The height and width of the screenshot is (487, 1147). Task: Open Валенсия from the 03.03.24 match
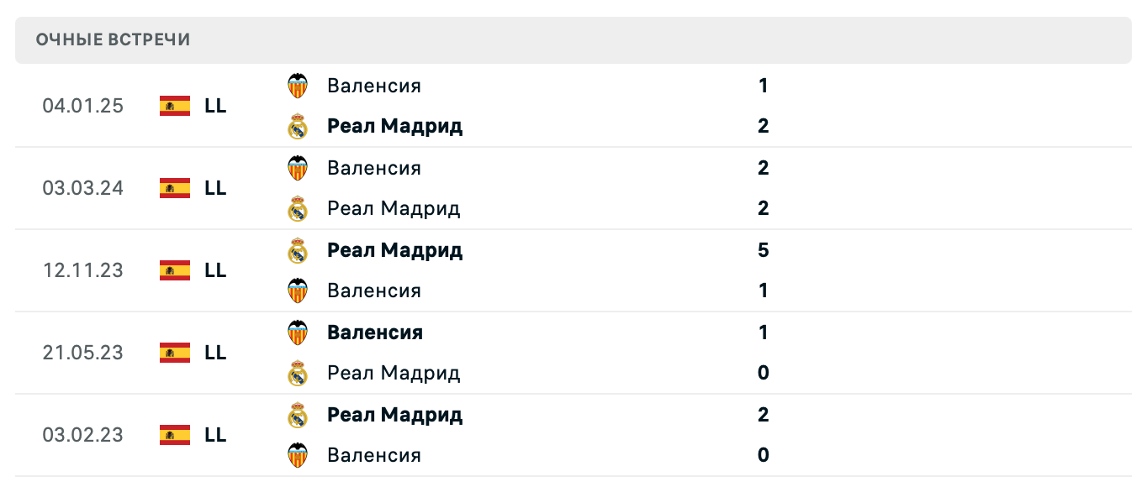(374, 168)
